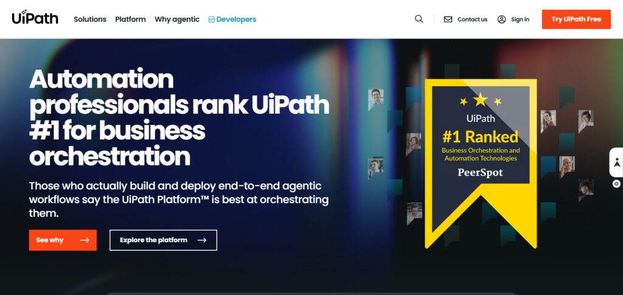The height and width of the screenshot is (295, 623).
Task: Click the See why button
Action: tap(63, 240)
